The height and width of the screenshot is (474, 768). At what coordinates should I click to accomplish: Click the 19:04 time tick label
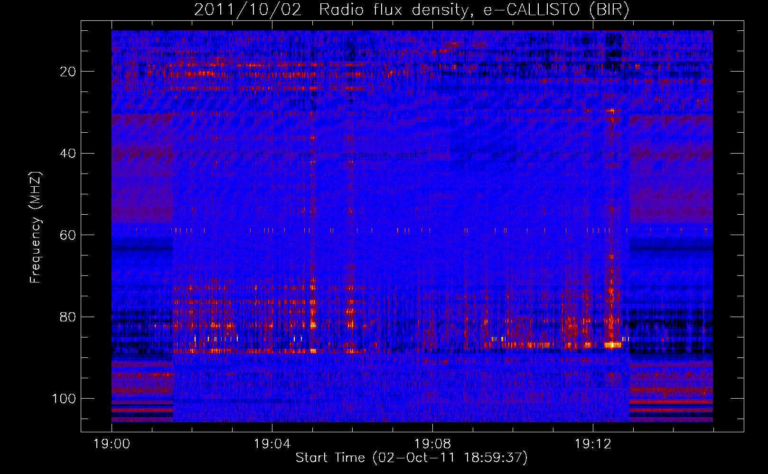click(272, 444)
